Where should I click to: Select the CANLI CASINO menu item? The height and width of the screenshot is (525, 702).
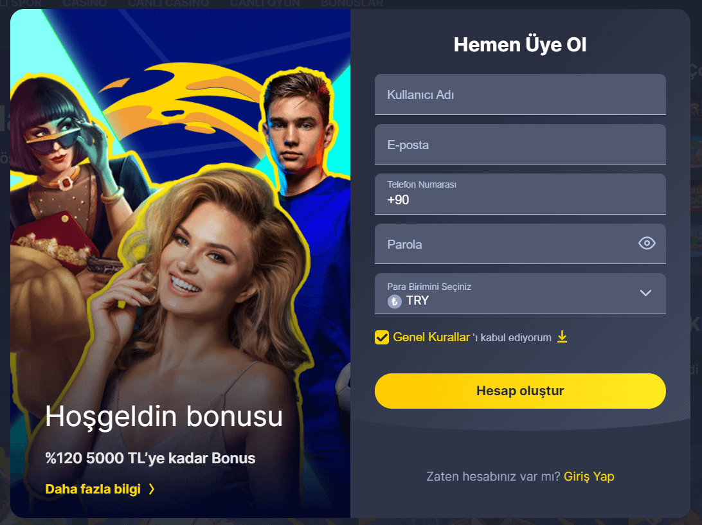[x=168, y=4]
